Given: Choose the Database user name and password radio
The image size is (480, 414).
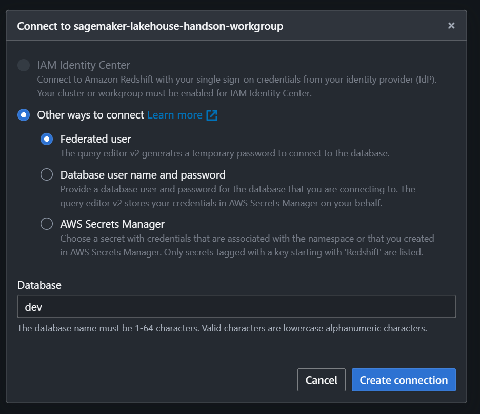Looking at the screenshot, I should point(47,174).
